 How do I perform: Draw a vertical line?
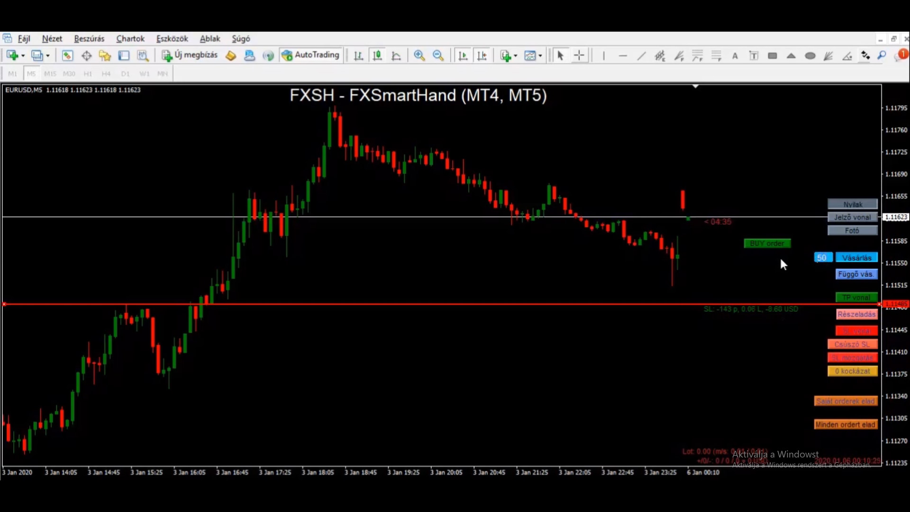603,55
